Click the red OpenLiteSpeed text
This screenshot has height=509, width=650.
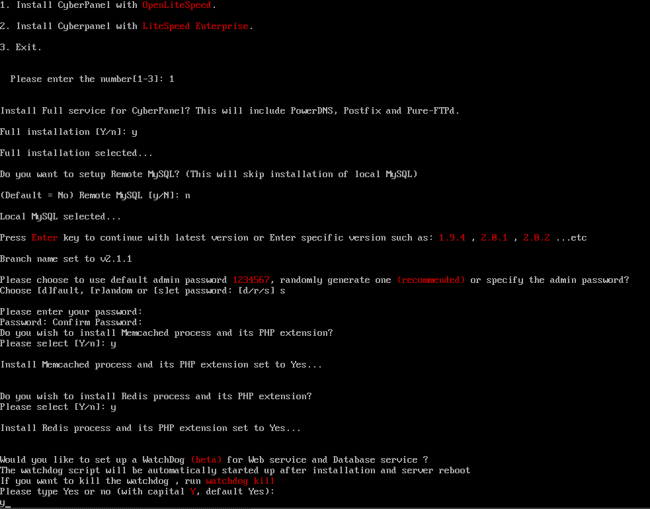[x=177, y=5]
